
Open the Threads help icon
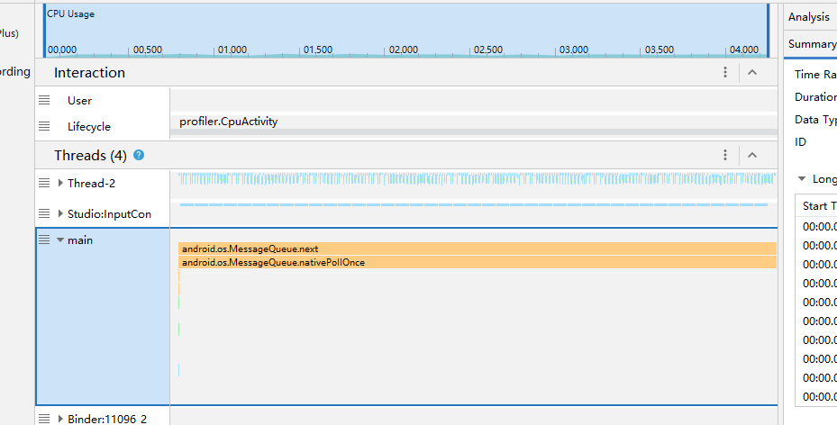[x=139, y=155]
